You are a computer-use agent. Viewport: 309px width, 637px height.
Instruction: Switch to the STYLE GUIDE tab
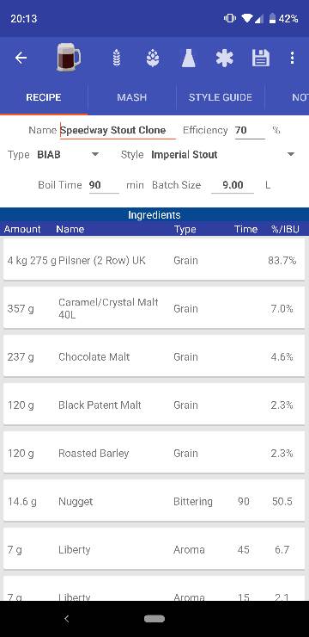[221, 97]
